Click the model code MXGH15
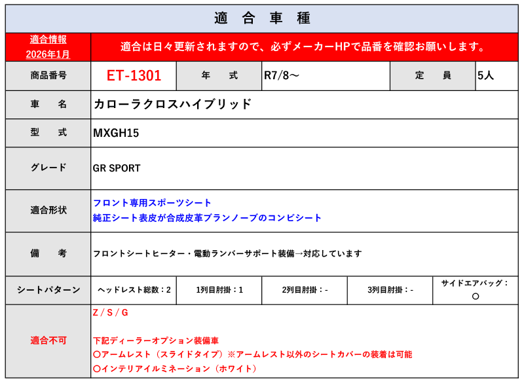The width and height of the screenshot is (524, 383). 116,133
